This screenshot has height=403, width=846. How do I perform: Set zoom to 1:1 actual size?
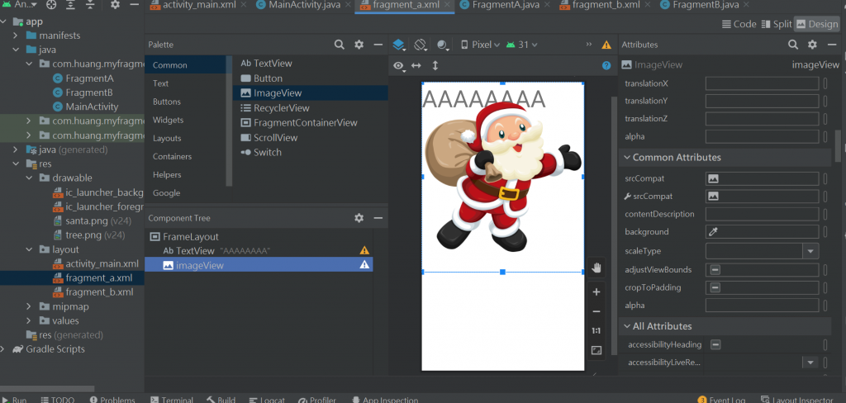point(596,330)
